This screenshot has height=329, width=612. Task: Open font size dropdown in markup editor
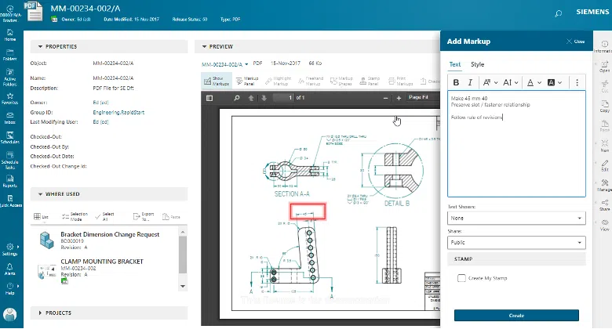[511, 82]
